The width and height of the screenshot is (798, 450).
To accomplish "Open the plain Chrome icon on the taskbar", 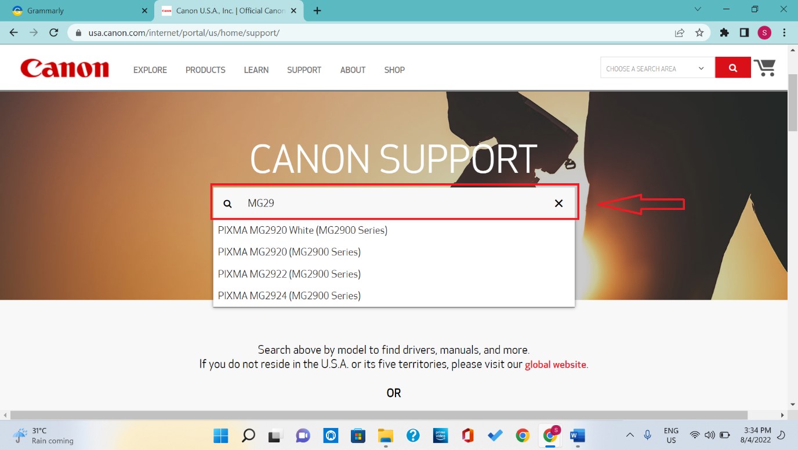I will (x=523, y=435).
